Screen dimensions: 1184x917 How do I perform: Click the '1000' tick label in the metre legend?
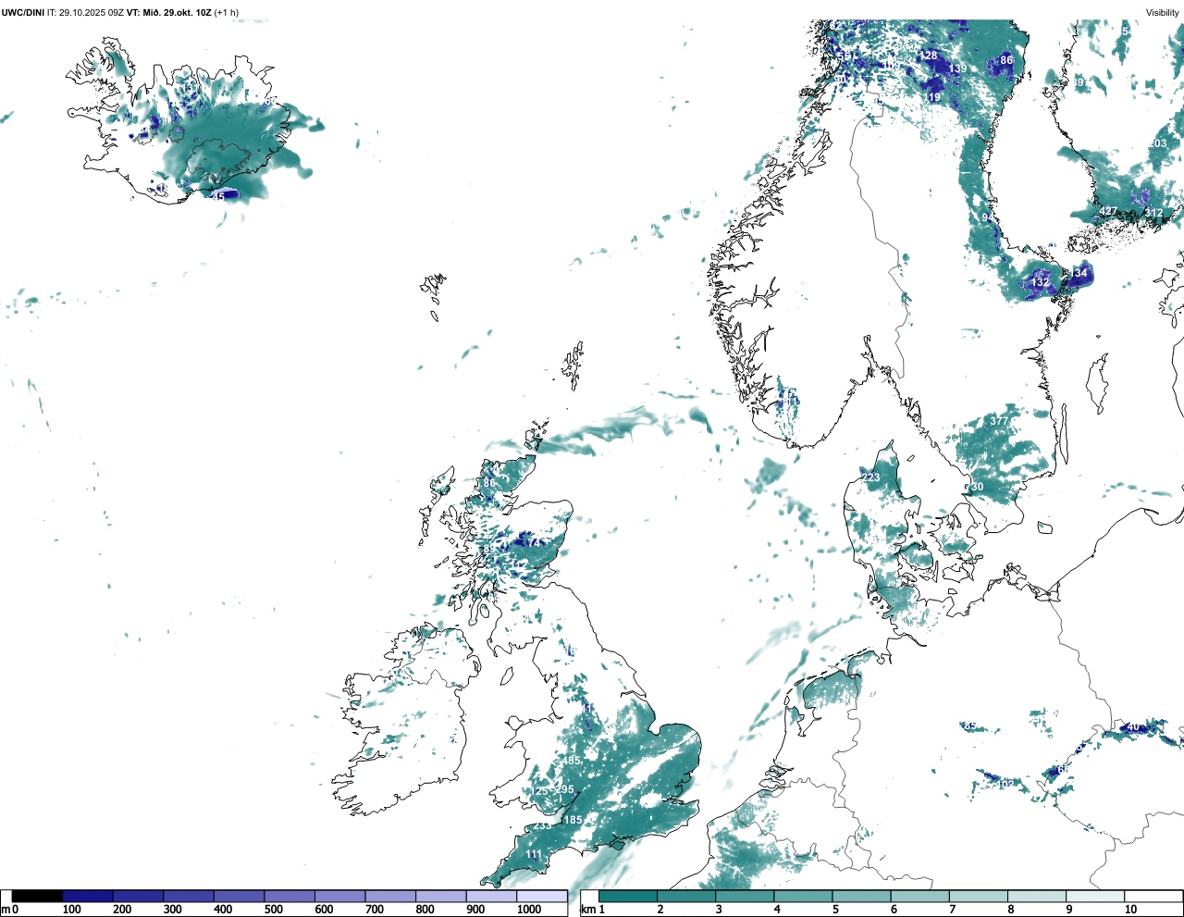pyautogui.click(x=529, y=910)
